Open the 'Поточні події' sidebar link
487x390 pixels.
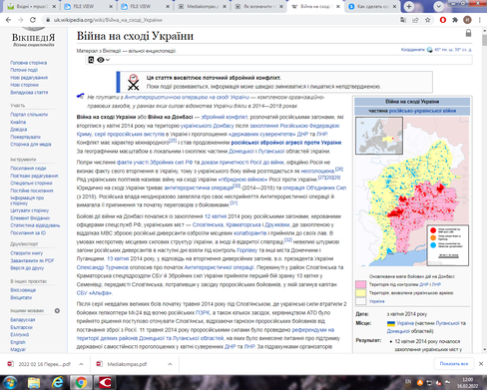pos(24,70)
